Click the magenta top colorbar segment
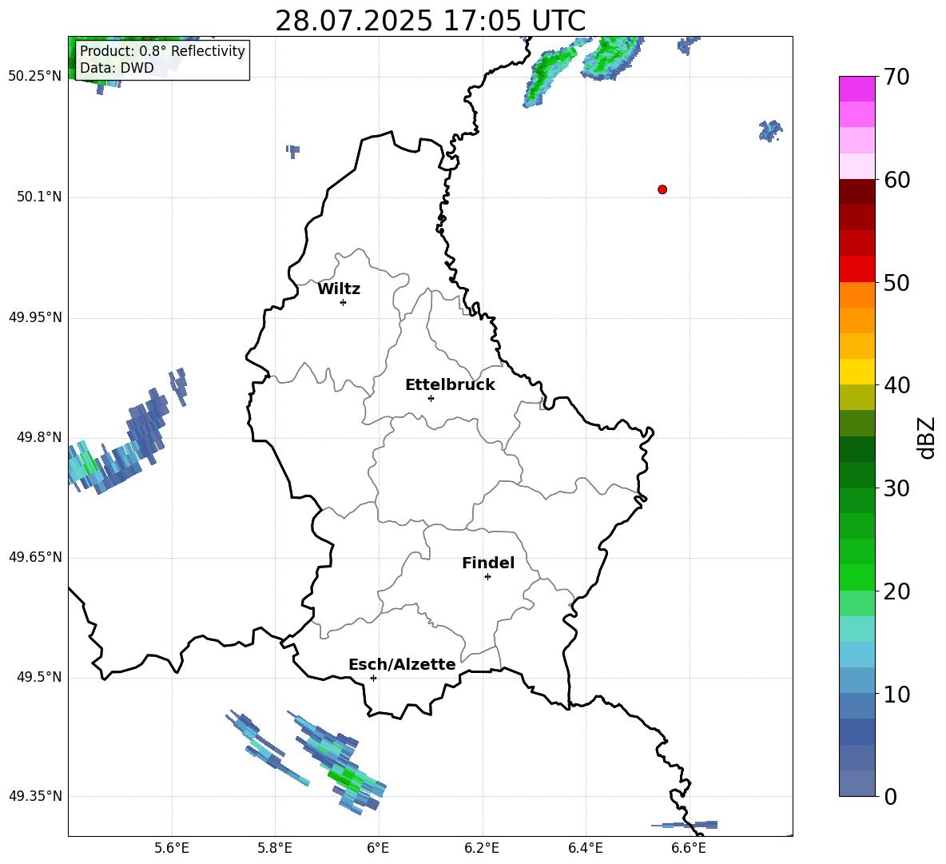The height and width of the screenshot is (864, 946). click(x=857, y=90)
